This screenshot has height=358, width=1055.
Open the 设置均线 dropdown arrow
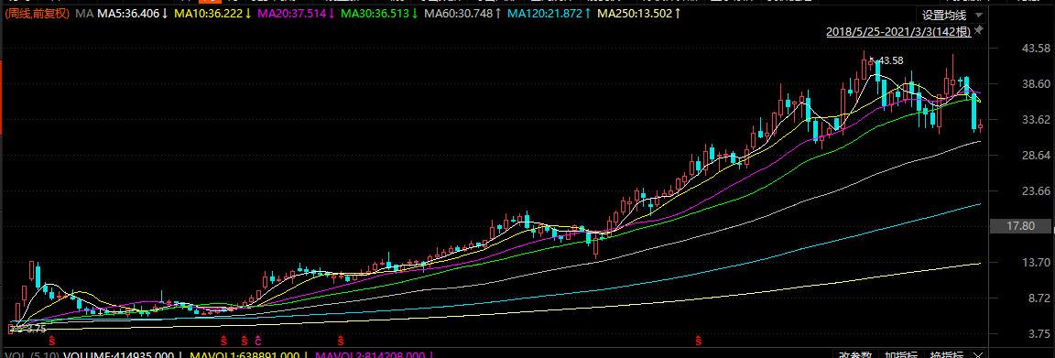tap(978, 15)
